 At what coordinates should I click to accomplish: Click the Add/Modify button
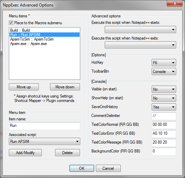click(x=25, y=152)
